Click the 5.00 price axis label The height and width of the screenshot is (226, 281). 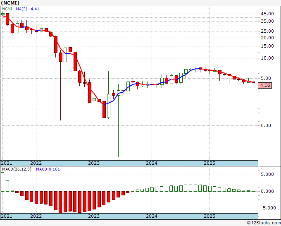pos(266,78)
